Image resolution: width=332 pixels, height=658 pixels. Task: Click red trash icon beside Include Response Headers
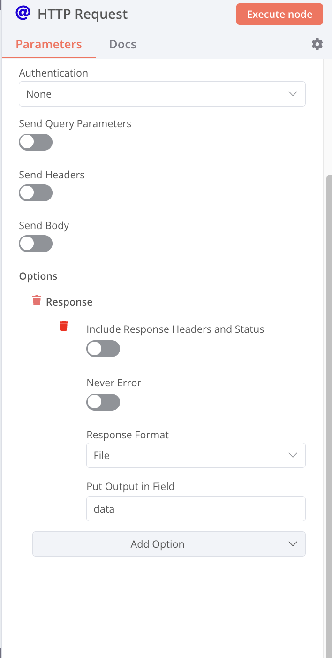click(x=64, y=326)
